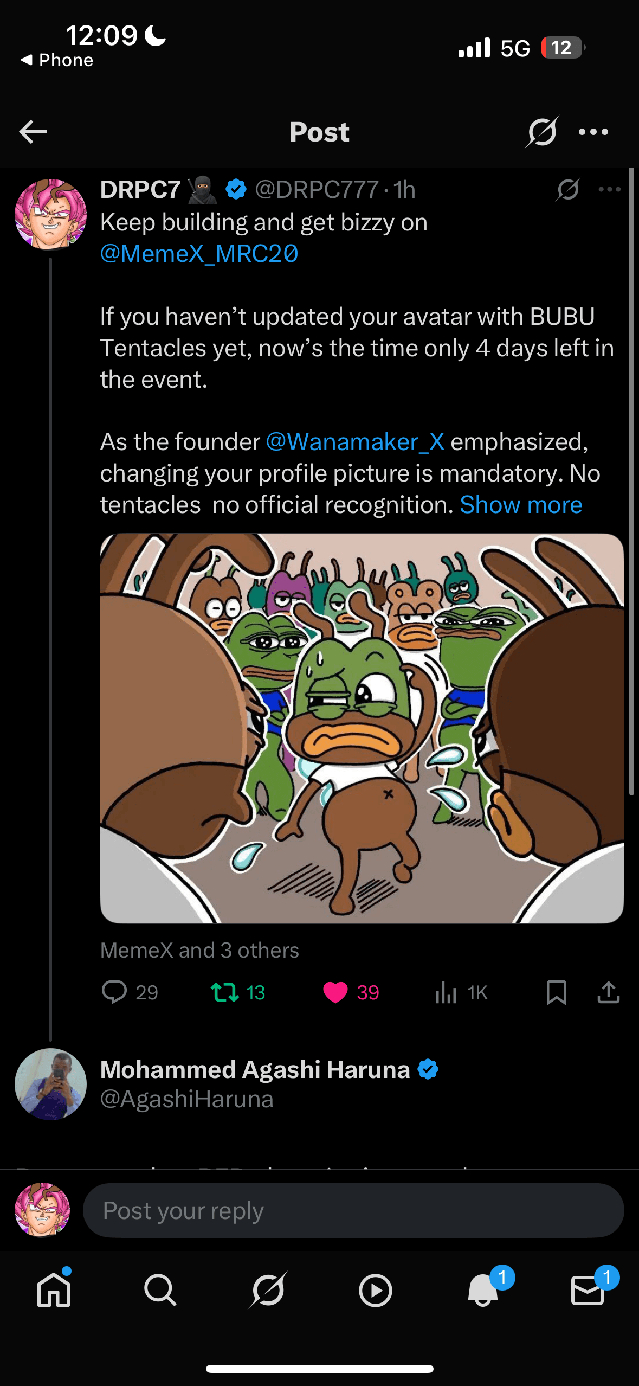The image size is (639, 1386).
Task: Open the Notifications bell tab
Action: pos(482,1289)
